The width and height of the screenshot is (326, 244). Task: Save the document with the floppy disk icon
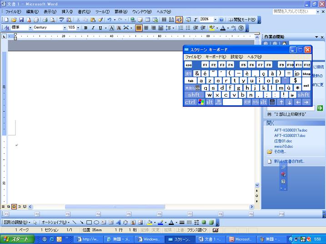point(21,20)
